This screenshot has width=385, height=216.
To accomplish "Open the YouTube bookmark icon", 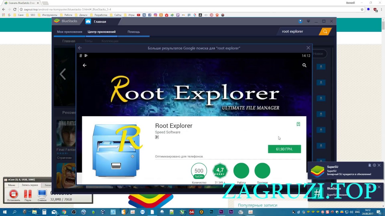I will coord(139,15).
